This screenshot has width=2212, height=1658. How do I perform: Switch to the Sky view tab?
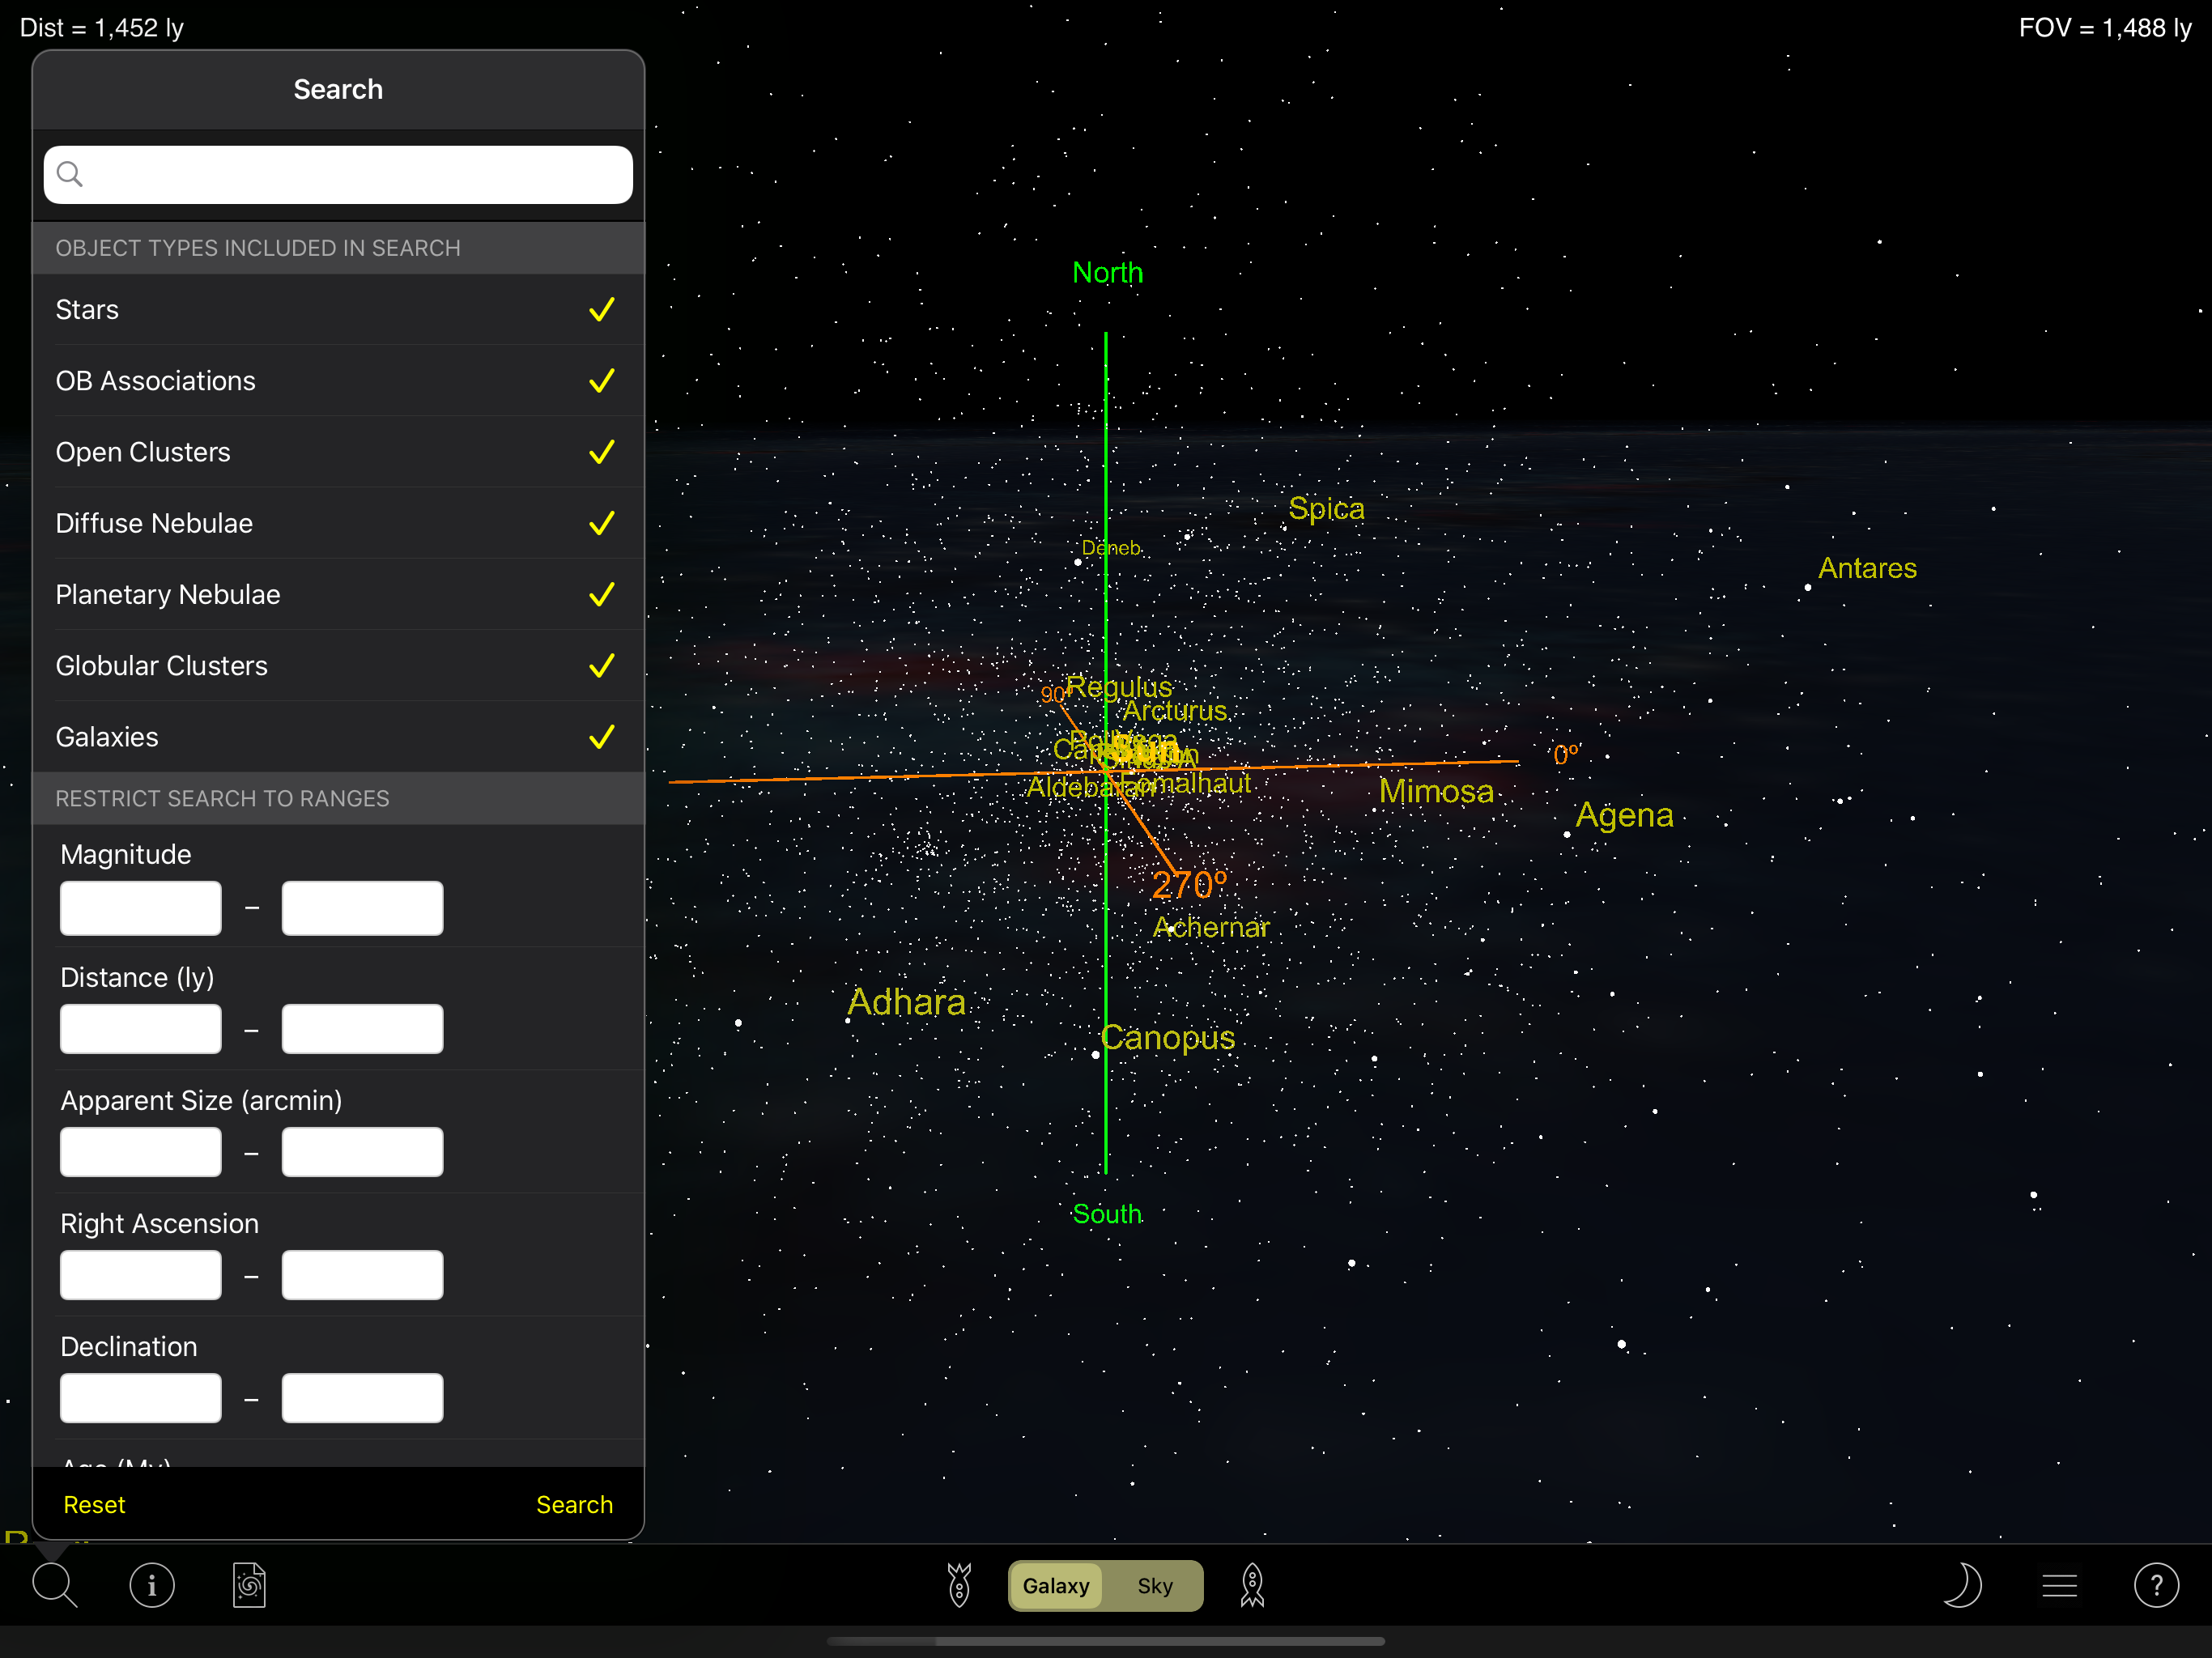(1154, 1585)
